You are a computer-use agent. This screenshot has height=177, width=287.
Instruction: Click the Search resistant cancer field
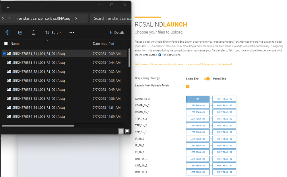click(111, 18)
